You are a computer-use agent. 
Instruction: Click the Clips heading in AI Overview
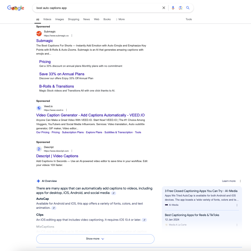[40, 215]
